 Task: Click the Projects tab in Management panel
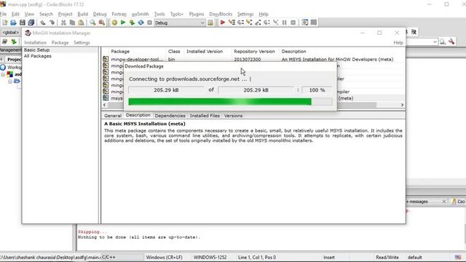pos(14,60)
